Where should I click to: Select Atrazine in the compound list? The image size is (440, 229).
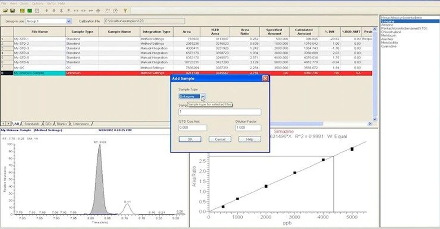(387, 25)
